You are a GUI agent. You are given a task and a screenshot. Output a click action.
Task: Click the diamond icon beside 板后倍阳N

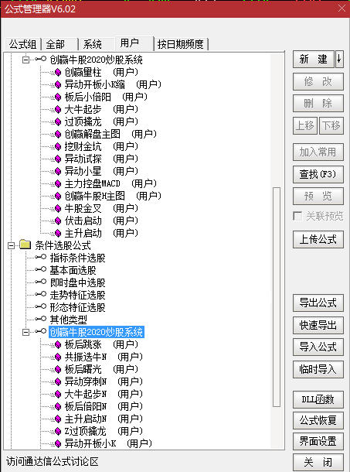point(58,406)
